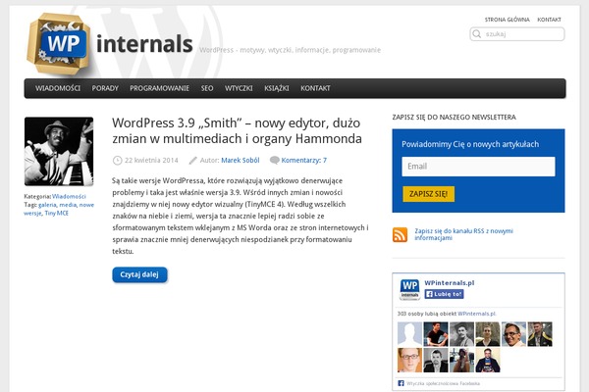Click the WP logo in Facebook widget
Viewport: 589px width, 392px height.
coord(409,289)
